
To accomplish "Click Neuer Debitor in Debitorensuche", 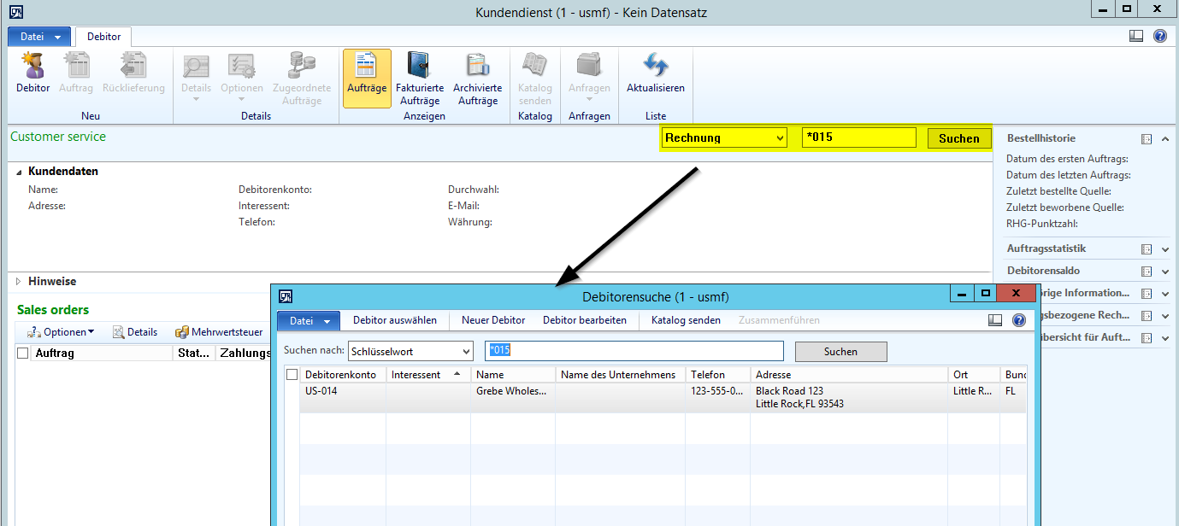I will (492, 320).
